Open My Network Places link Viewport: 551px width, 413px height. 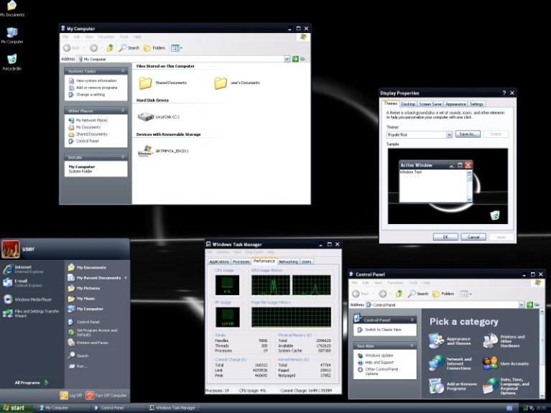click(x=88, y=120)
